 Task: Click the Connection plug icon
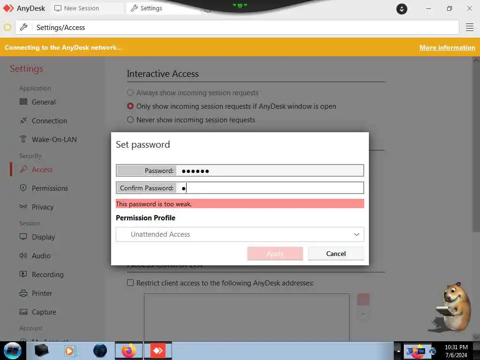tap(23, 120)
